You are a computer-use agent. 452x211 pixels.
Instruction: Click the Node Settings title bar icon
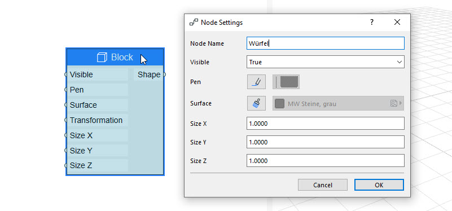(x=194, y=22)
